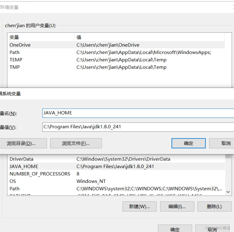This screenshot has height=232, width=234.
Task: Click the system variables list scroll-down arrow
Action: click(228, 192)
